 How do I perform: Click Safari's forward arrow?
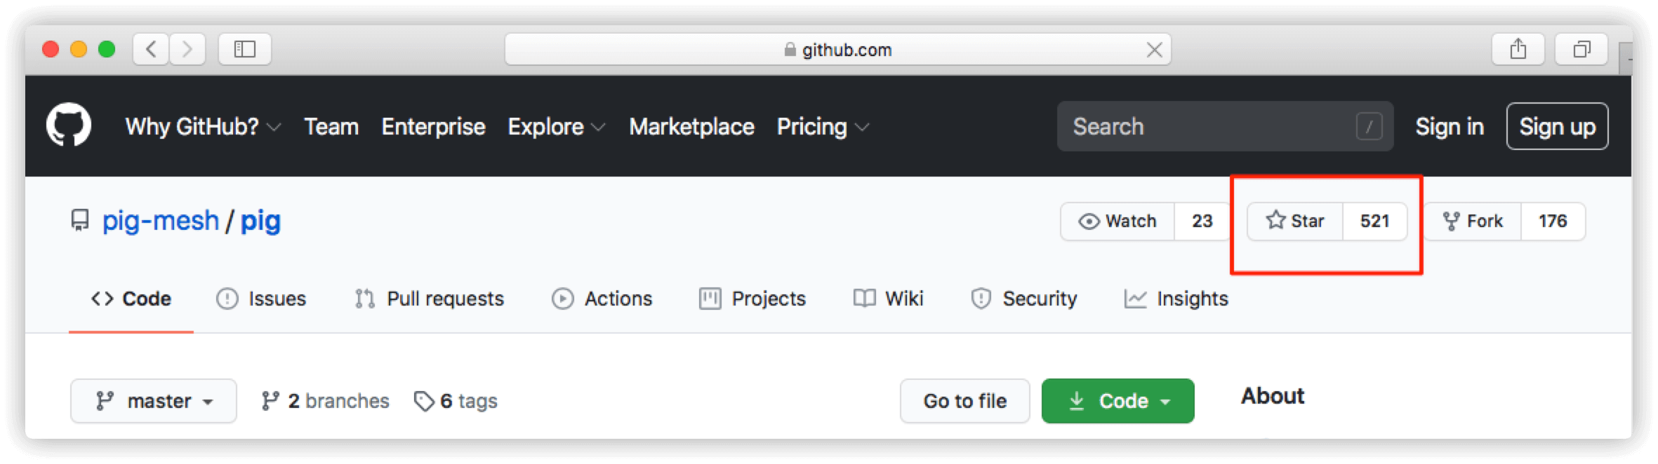187,49
